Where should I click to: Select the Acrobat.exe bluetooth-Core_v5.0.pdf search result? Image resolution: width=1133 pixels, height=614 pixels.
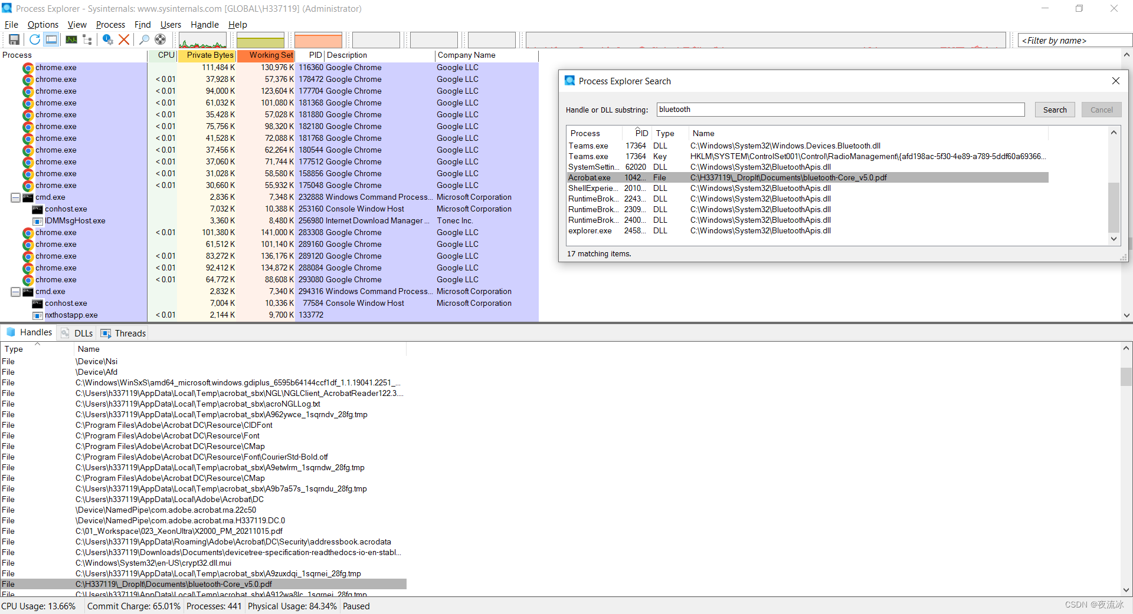click(807, 177)
